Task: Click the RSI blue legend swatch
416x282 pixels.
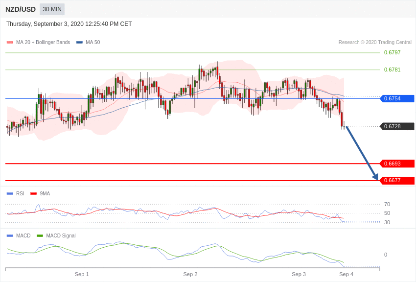Action: (x=10, y=194)
